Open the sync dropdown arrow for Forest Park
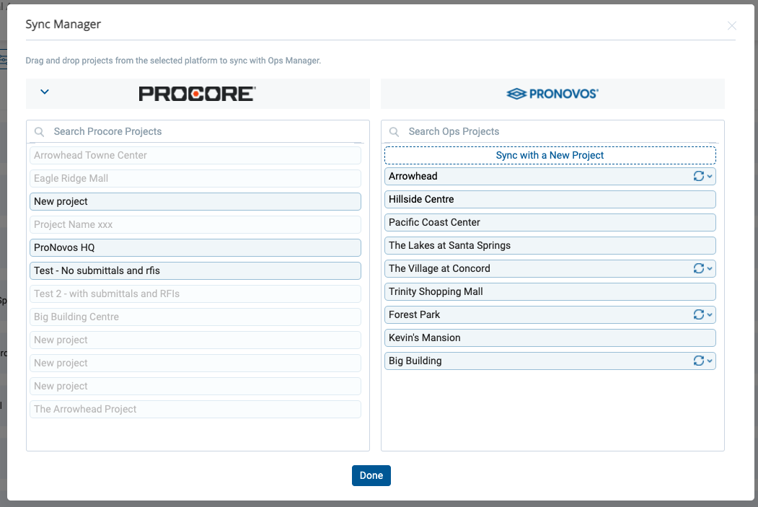Viewport: 758px width, 507px height. click(710, 314)
